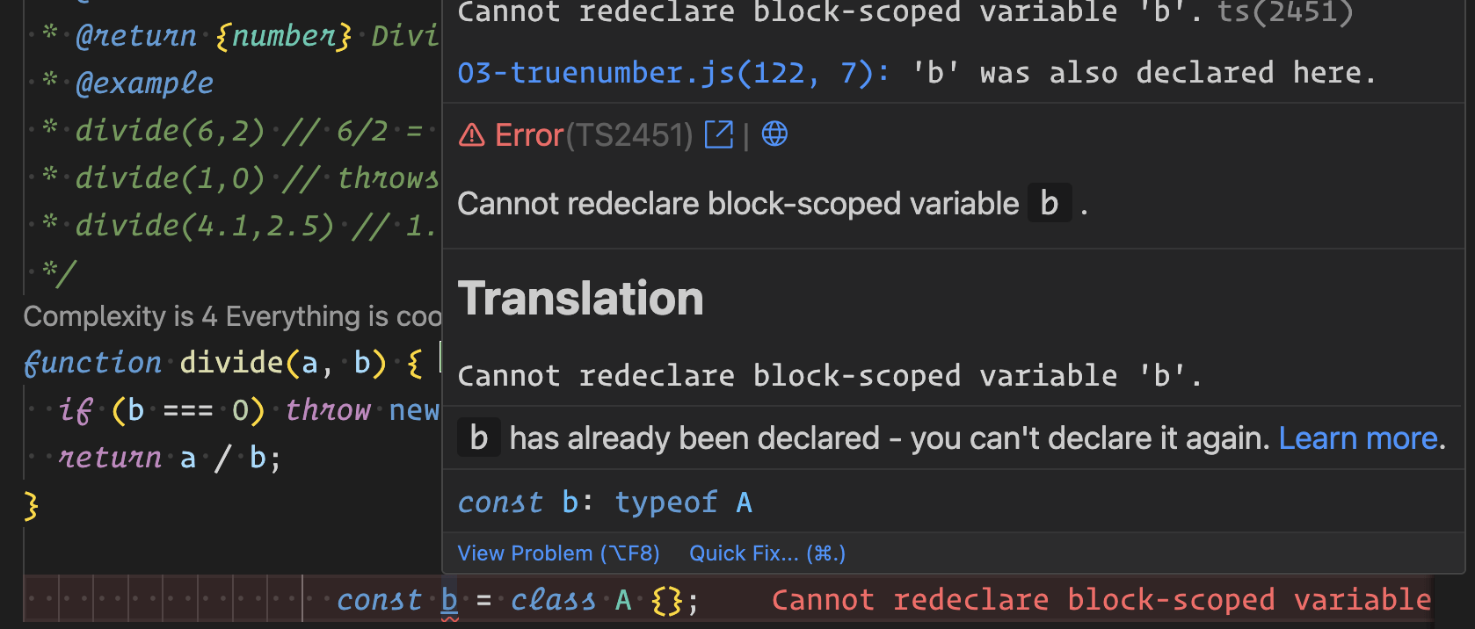Select the 'divide' function name
Viewport: 1475px width, 629px height.
pos(231,362)
